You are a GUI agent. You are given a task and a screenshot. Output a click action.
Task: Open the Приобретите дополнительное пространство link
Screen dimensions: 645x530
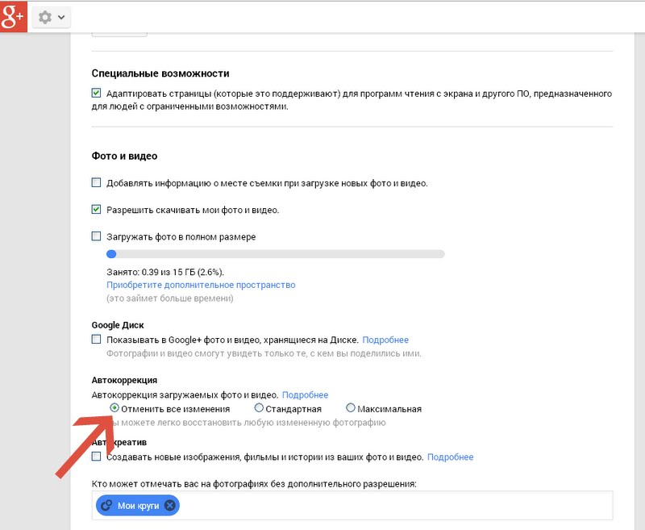(x=201, y=285)
